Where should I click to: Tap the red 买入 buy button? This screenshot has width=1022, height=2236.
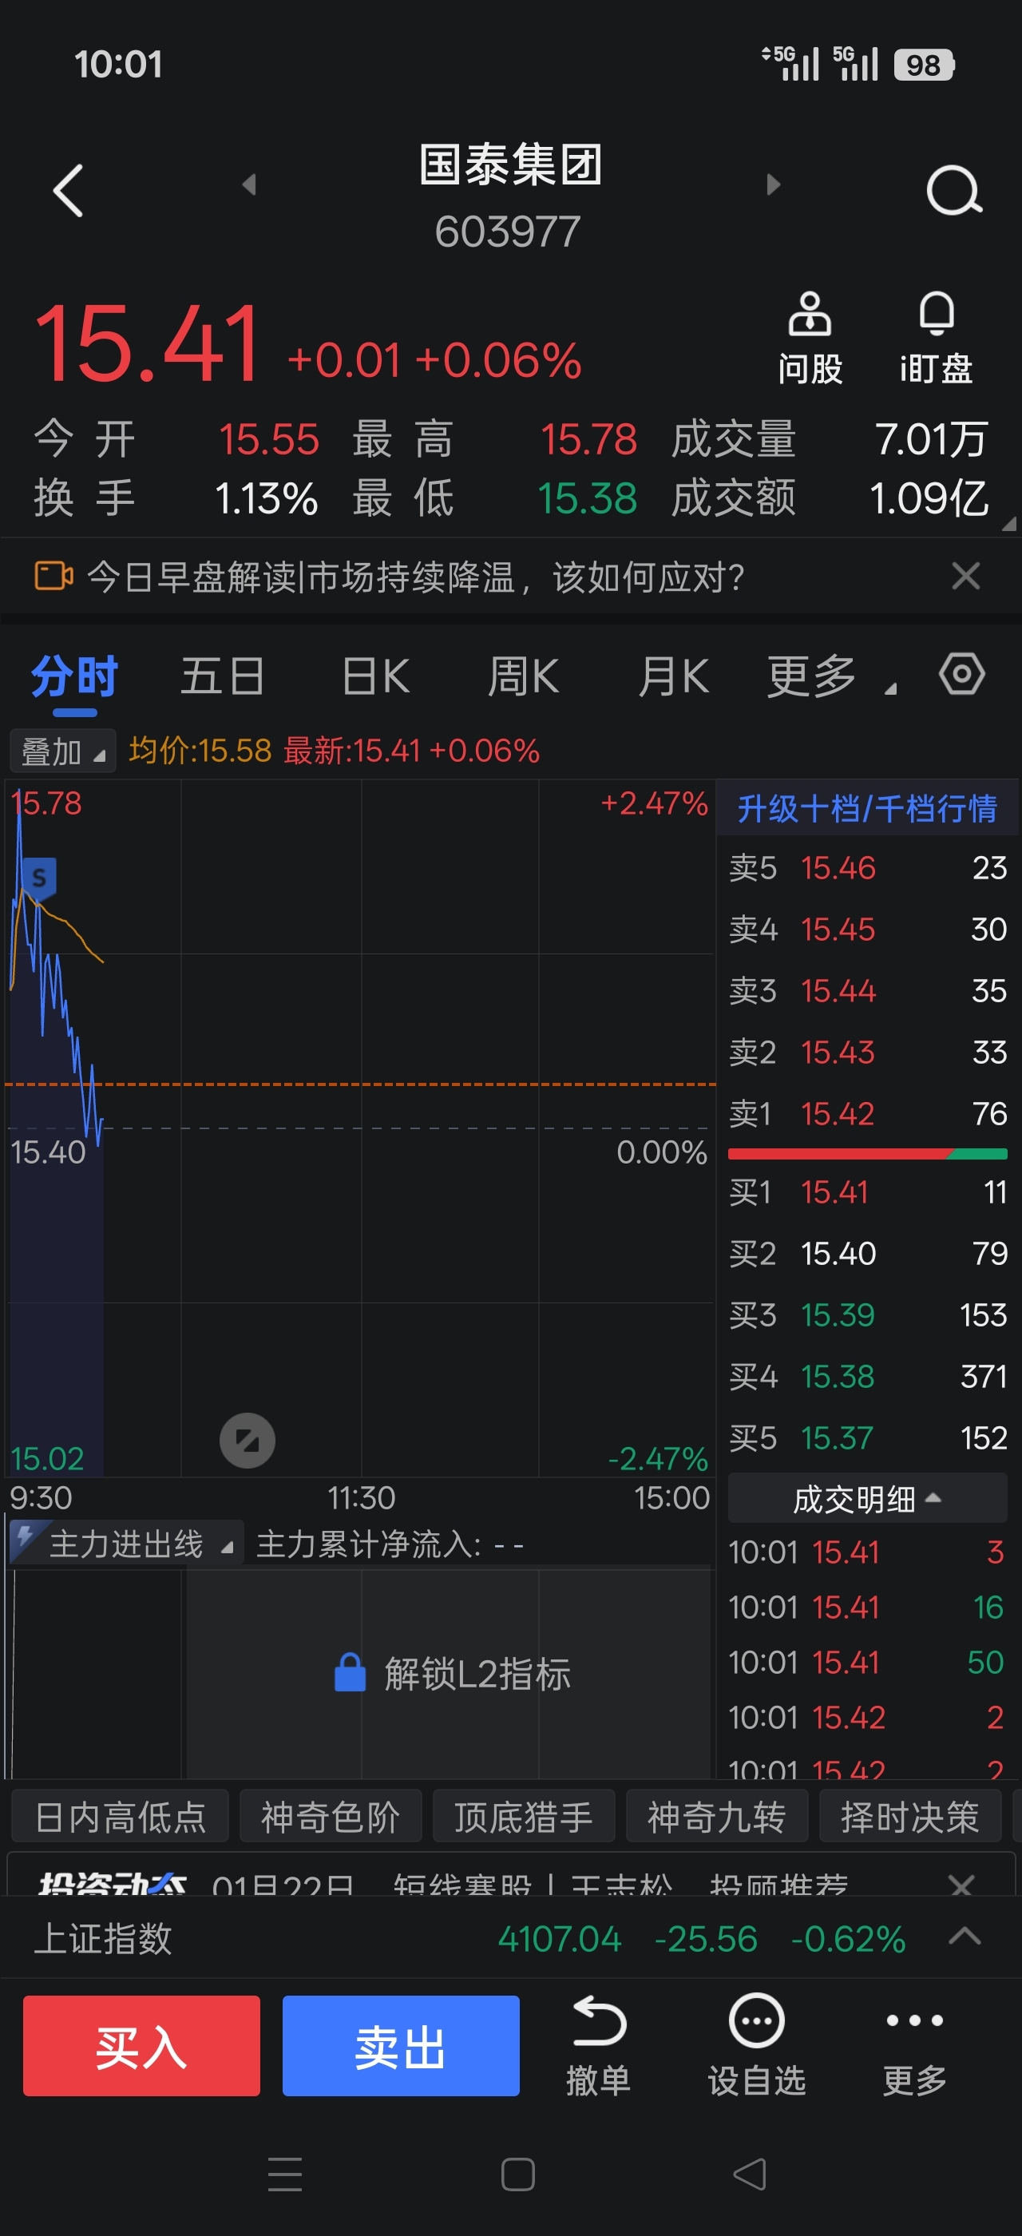click(141, 2046)
